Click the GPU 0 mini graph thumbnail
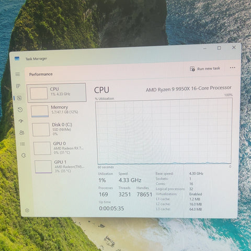This screenshot has height=251, width=251. (x=42, y=148)
